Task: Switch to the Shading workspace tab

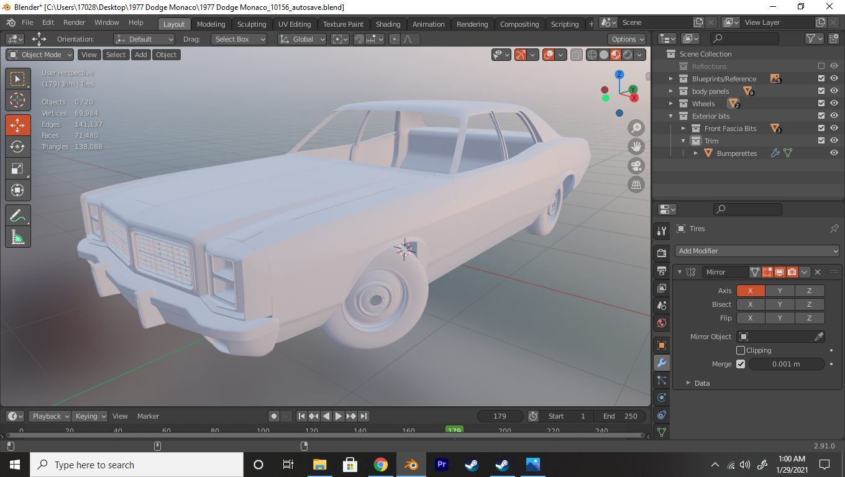Action: coord(388,24)
